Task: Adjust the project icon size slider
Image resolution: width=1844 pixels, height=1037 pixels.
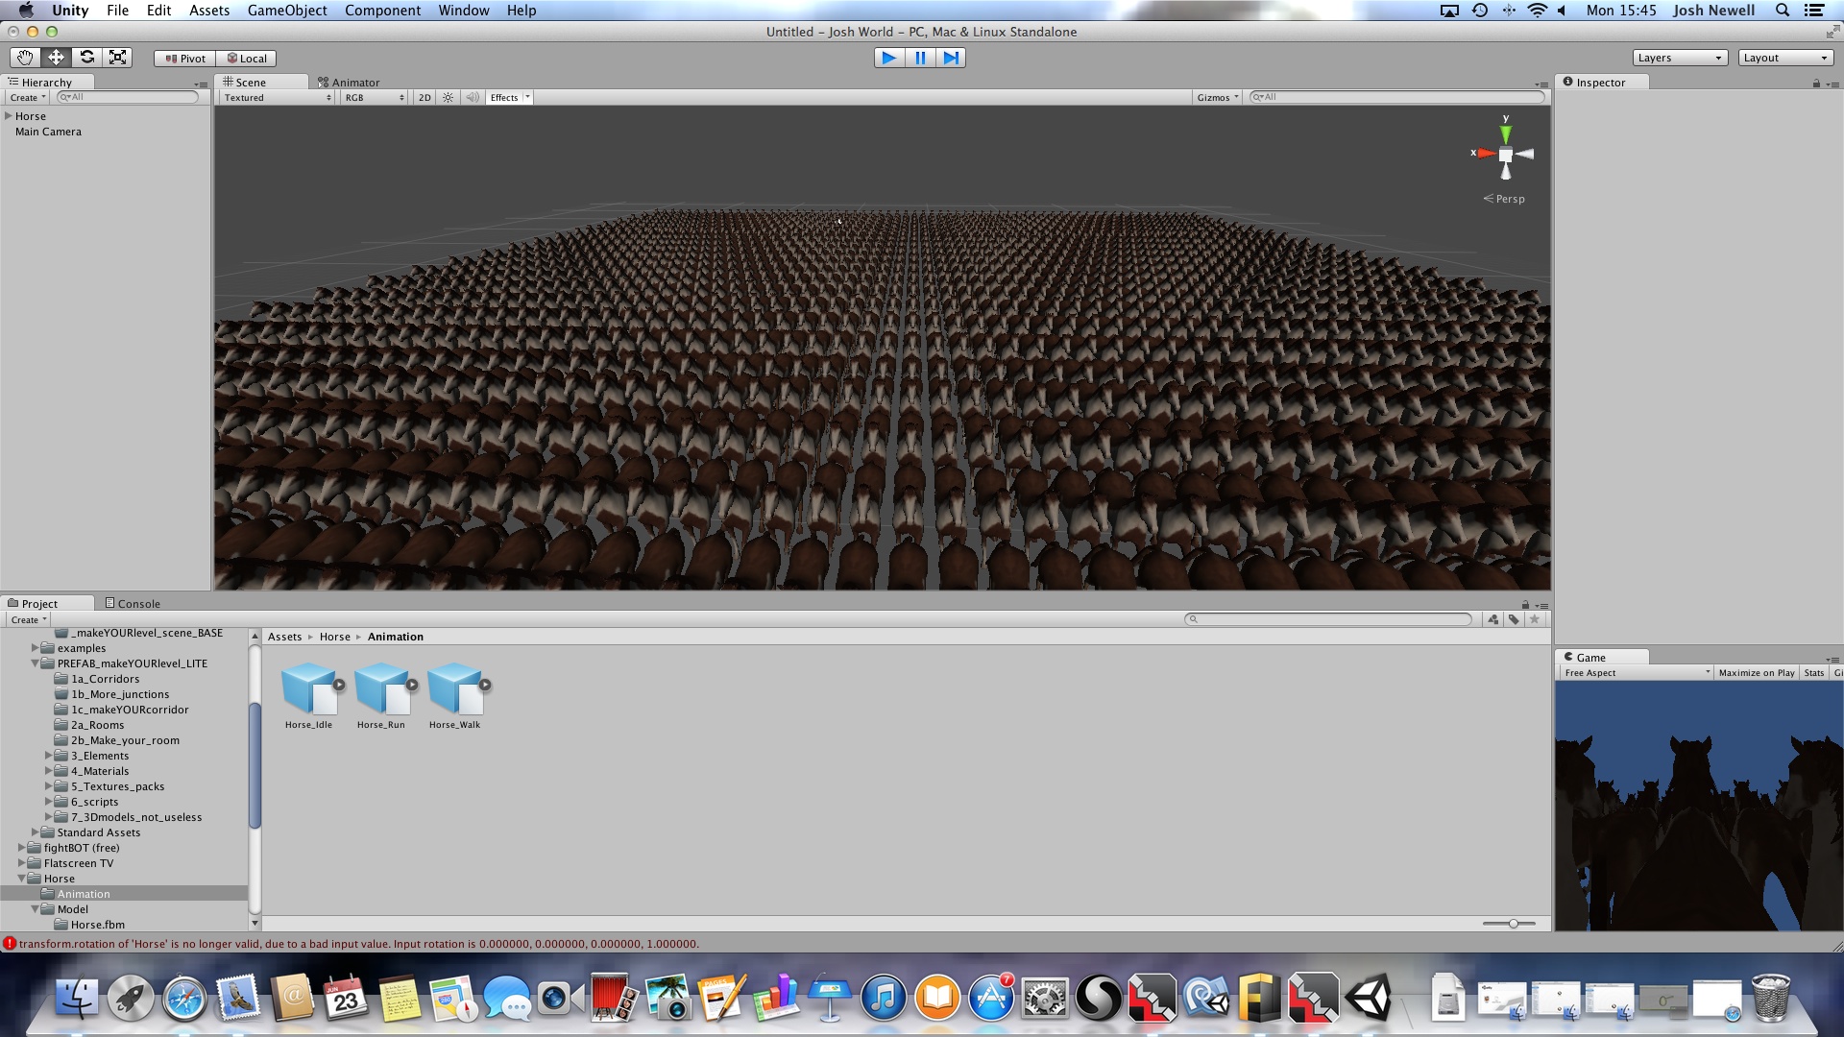Action: click(1513, 924)
